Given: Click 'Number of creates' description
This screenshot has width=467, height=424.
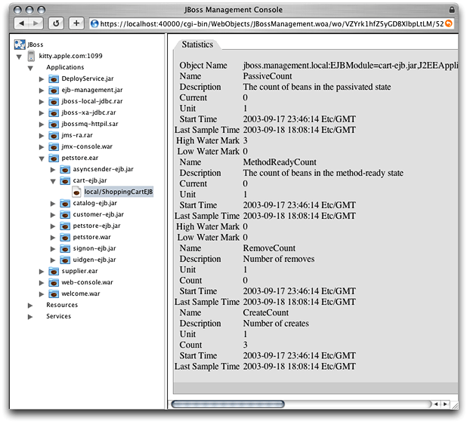Looking at the screenshot, I should click(276, 323).
